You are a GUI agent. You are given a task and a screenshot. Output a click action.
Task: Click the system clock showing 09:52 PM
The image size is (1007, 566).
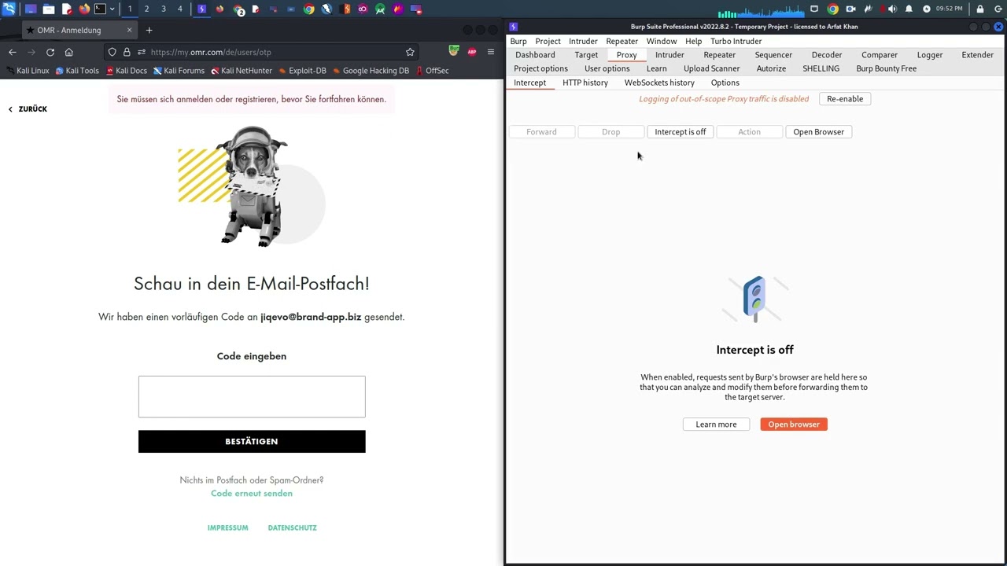tap(949, 9)
